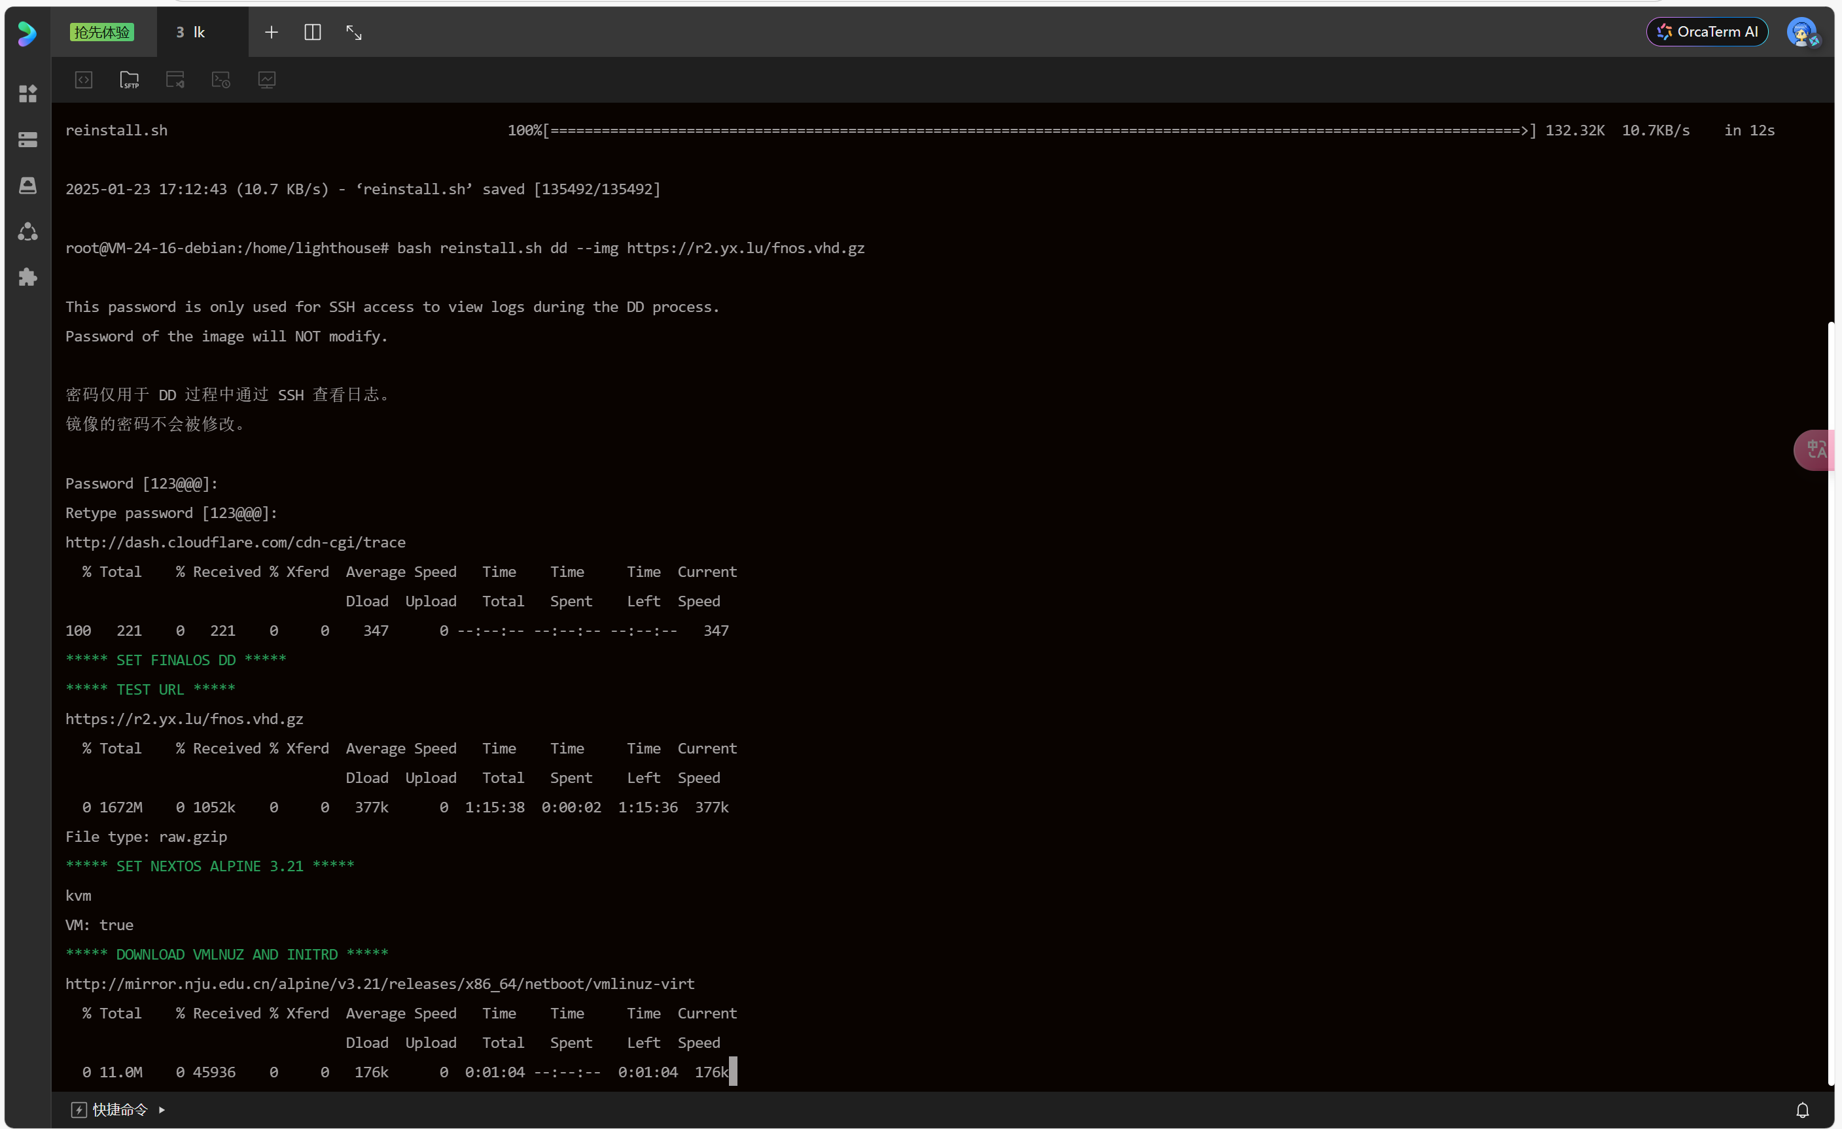
Task: Toggle split-screen terminal layout
Action: (313, 32)
